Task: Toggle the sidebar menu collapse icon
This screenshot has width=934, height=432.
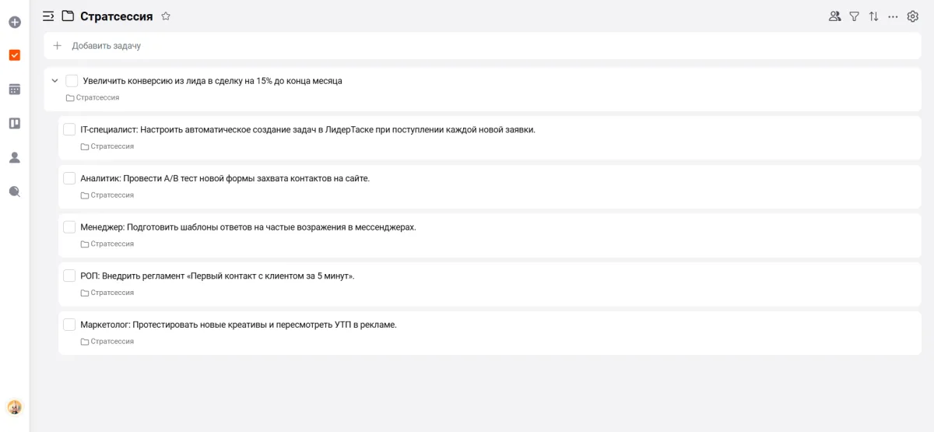Action: click(x=48, y=16)
